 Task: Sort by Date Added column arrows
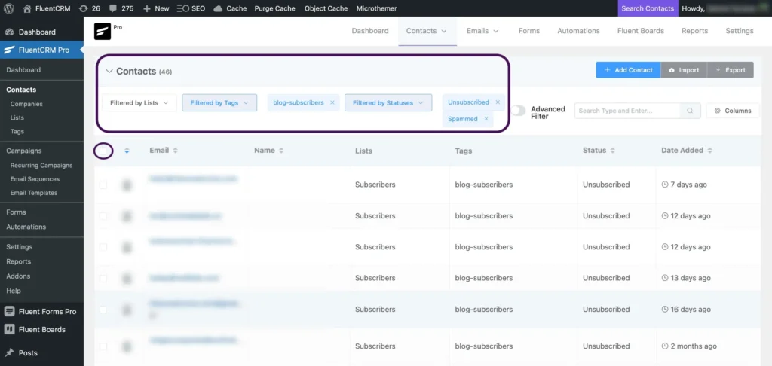point(710,151)
